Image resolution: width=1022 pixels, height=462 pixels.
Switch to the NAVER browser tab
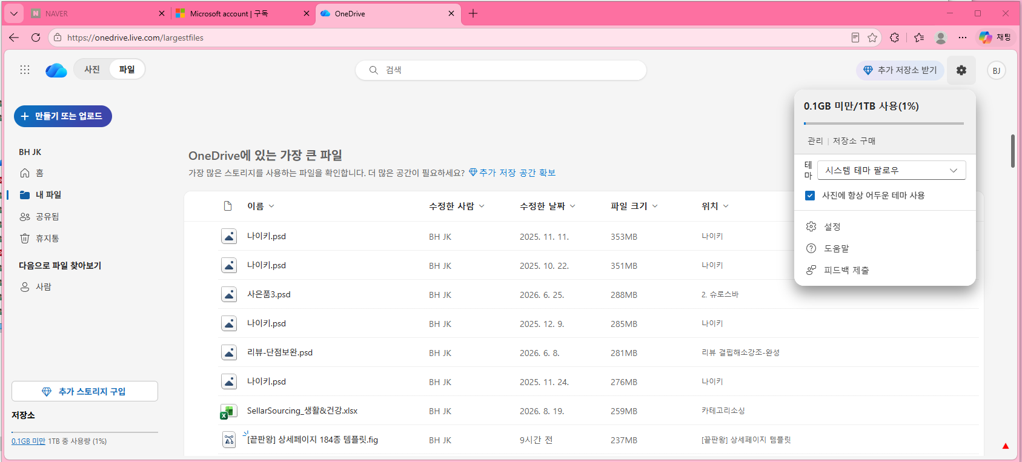click(97, 13)
